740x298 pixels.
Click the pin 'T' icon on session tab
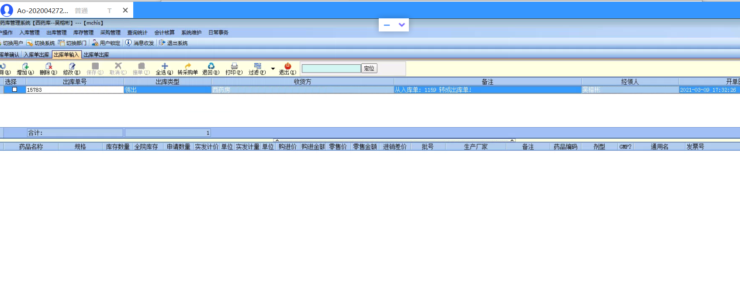[x=109, y=10]
